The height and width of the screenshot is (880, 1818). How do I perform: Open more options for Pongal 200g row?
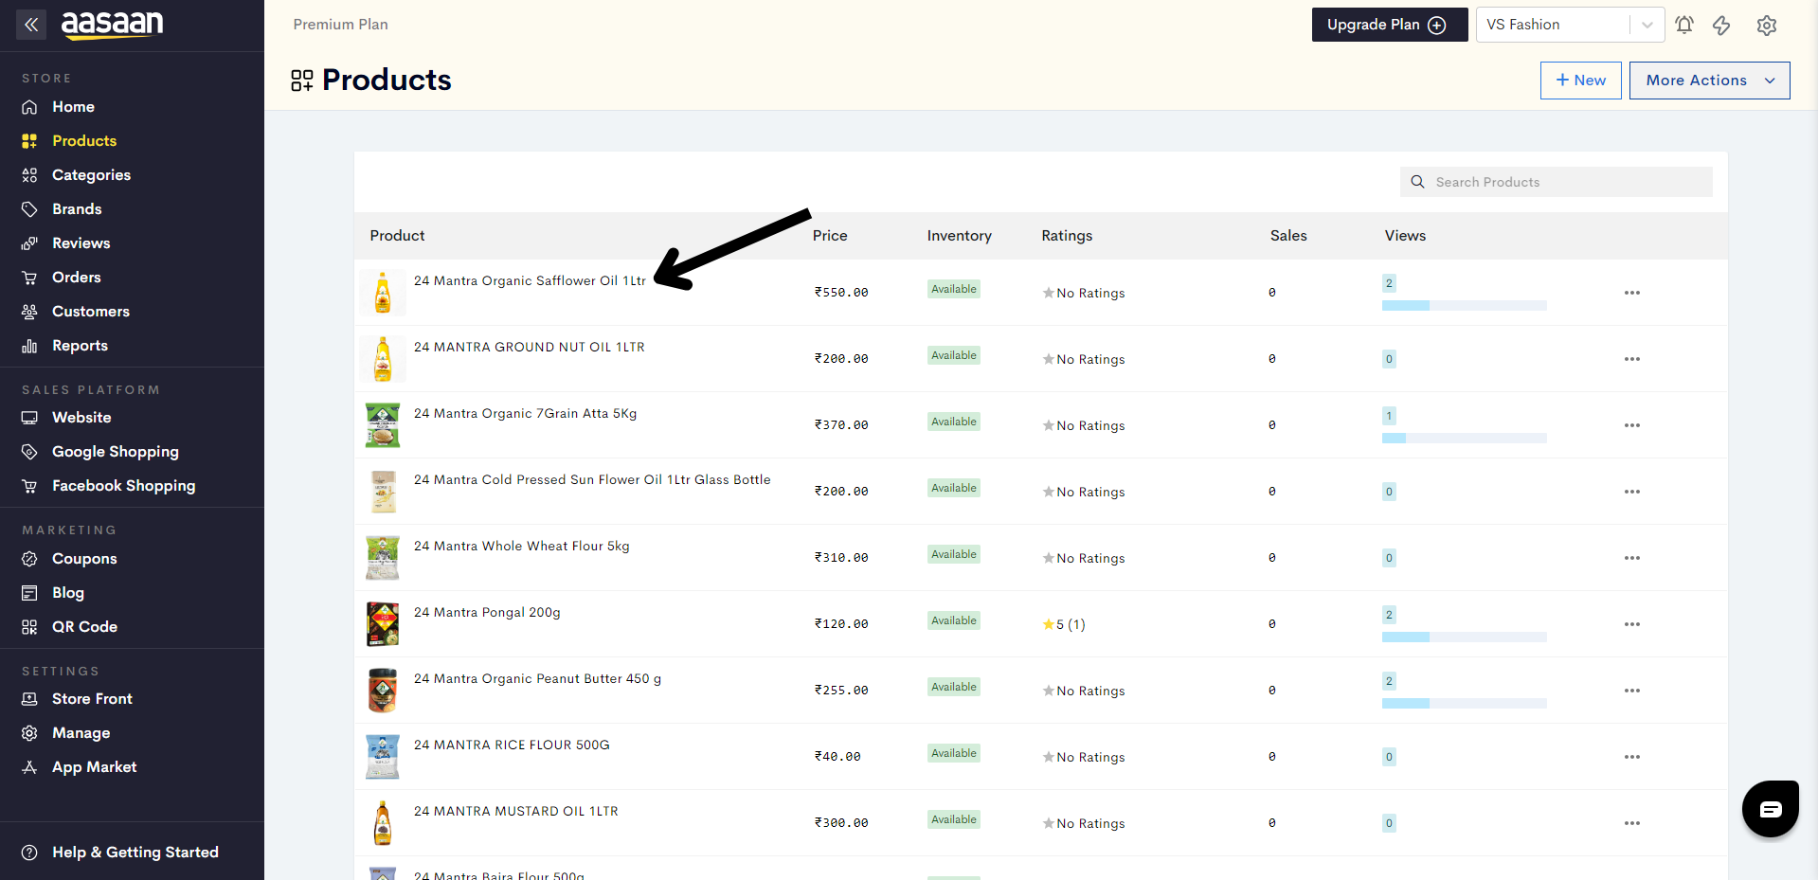(1632, 624)
